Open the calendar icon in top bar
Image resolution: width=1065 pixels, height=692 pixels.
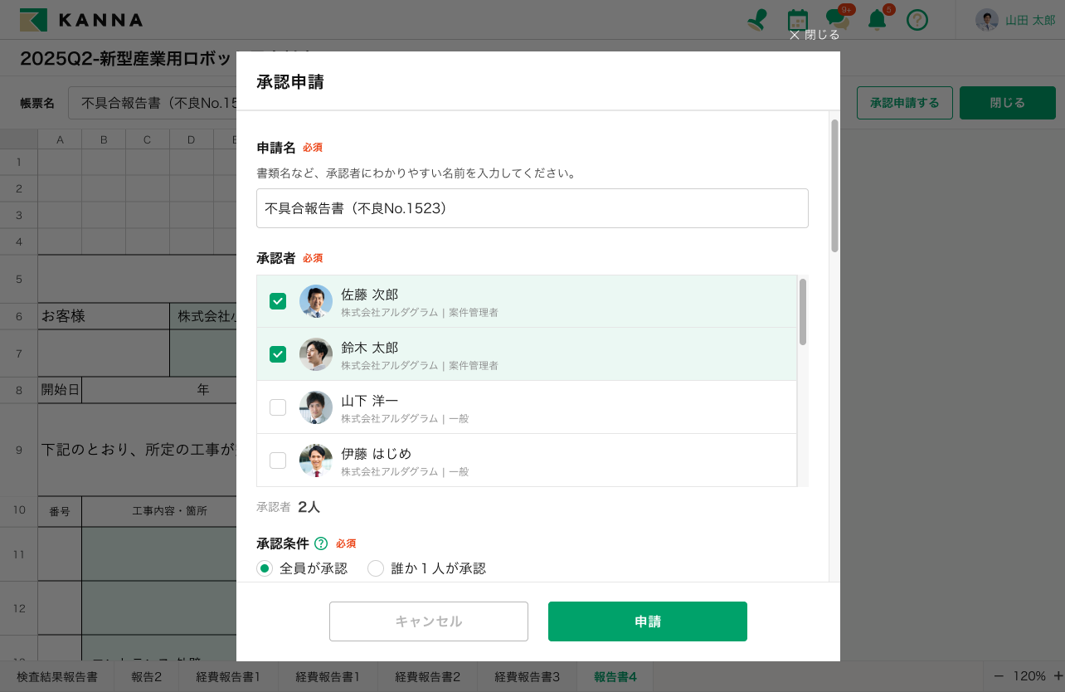click(x=797, y=20)
